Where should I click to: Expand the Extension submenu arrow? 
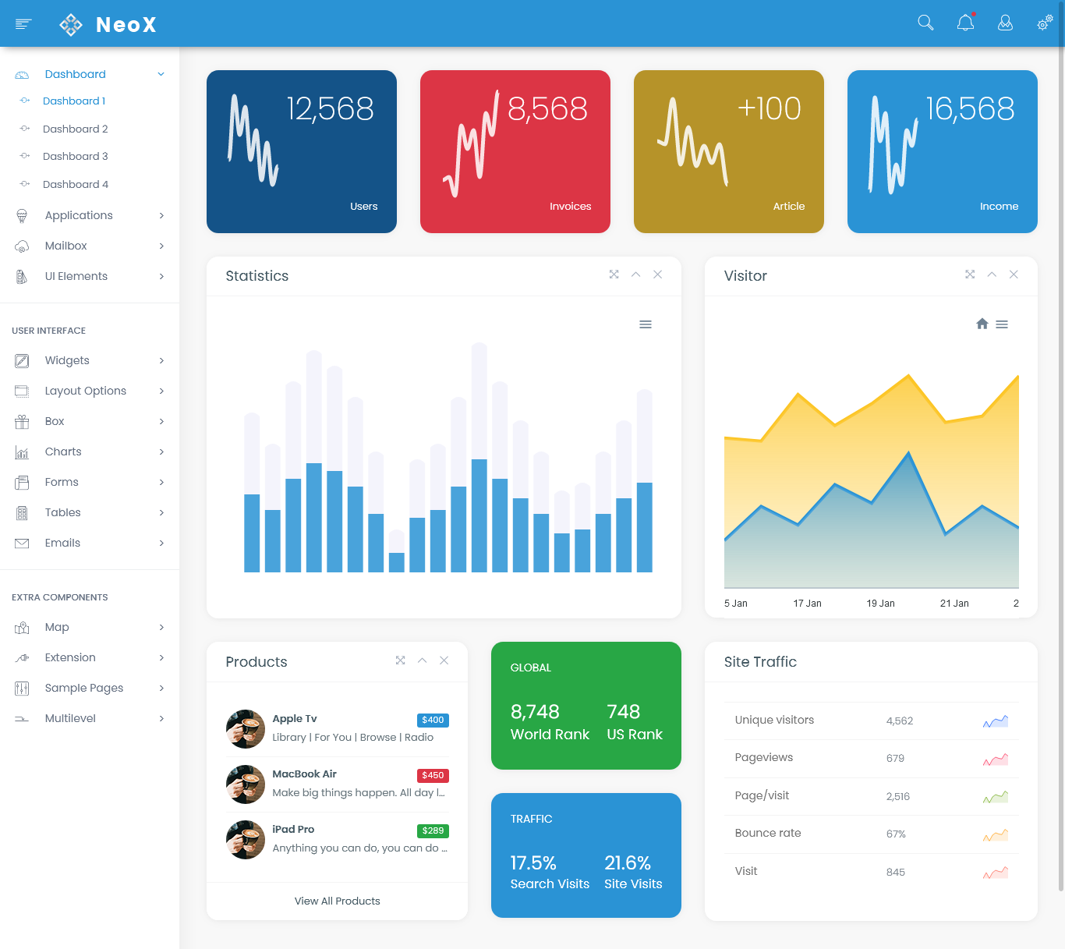coord(161,658)
